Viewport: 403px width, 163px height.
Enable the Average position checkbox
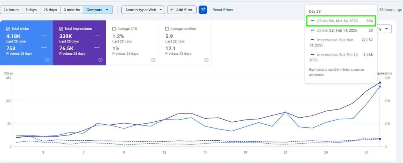(167, 29)
